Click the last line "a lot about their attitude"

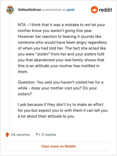[47, 116]
